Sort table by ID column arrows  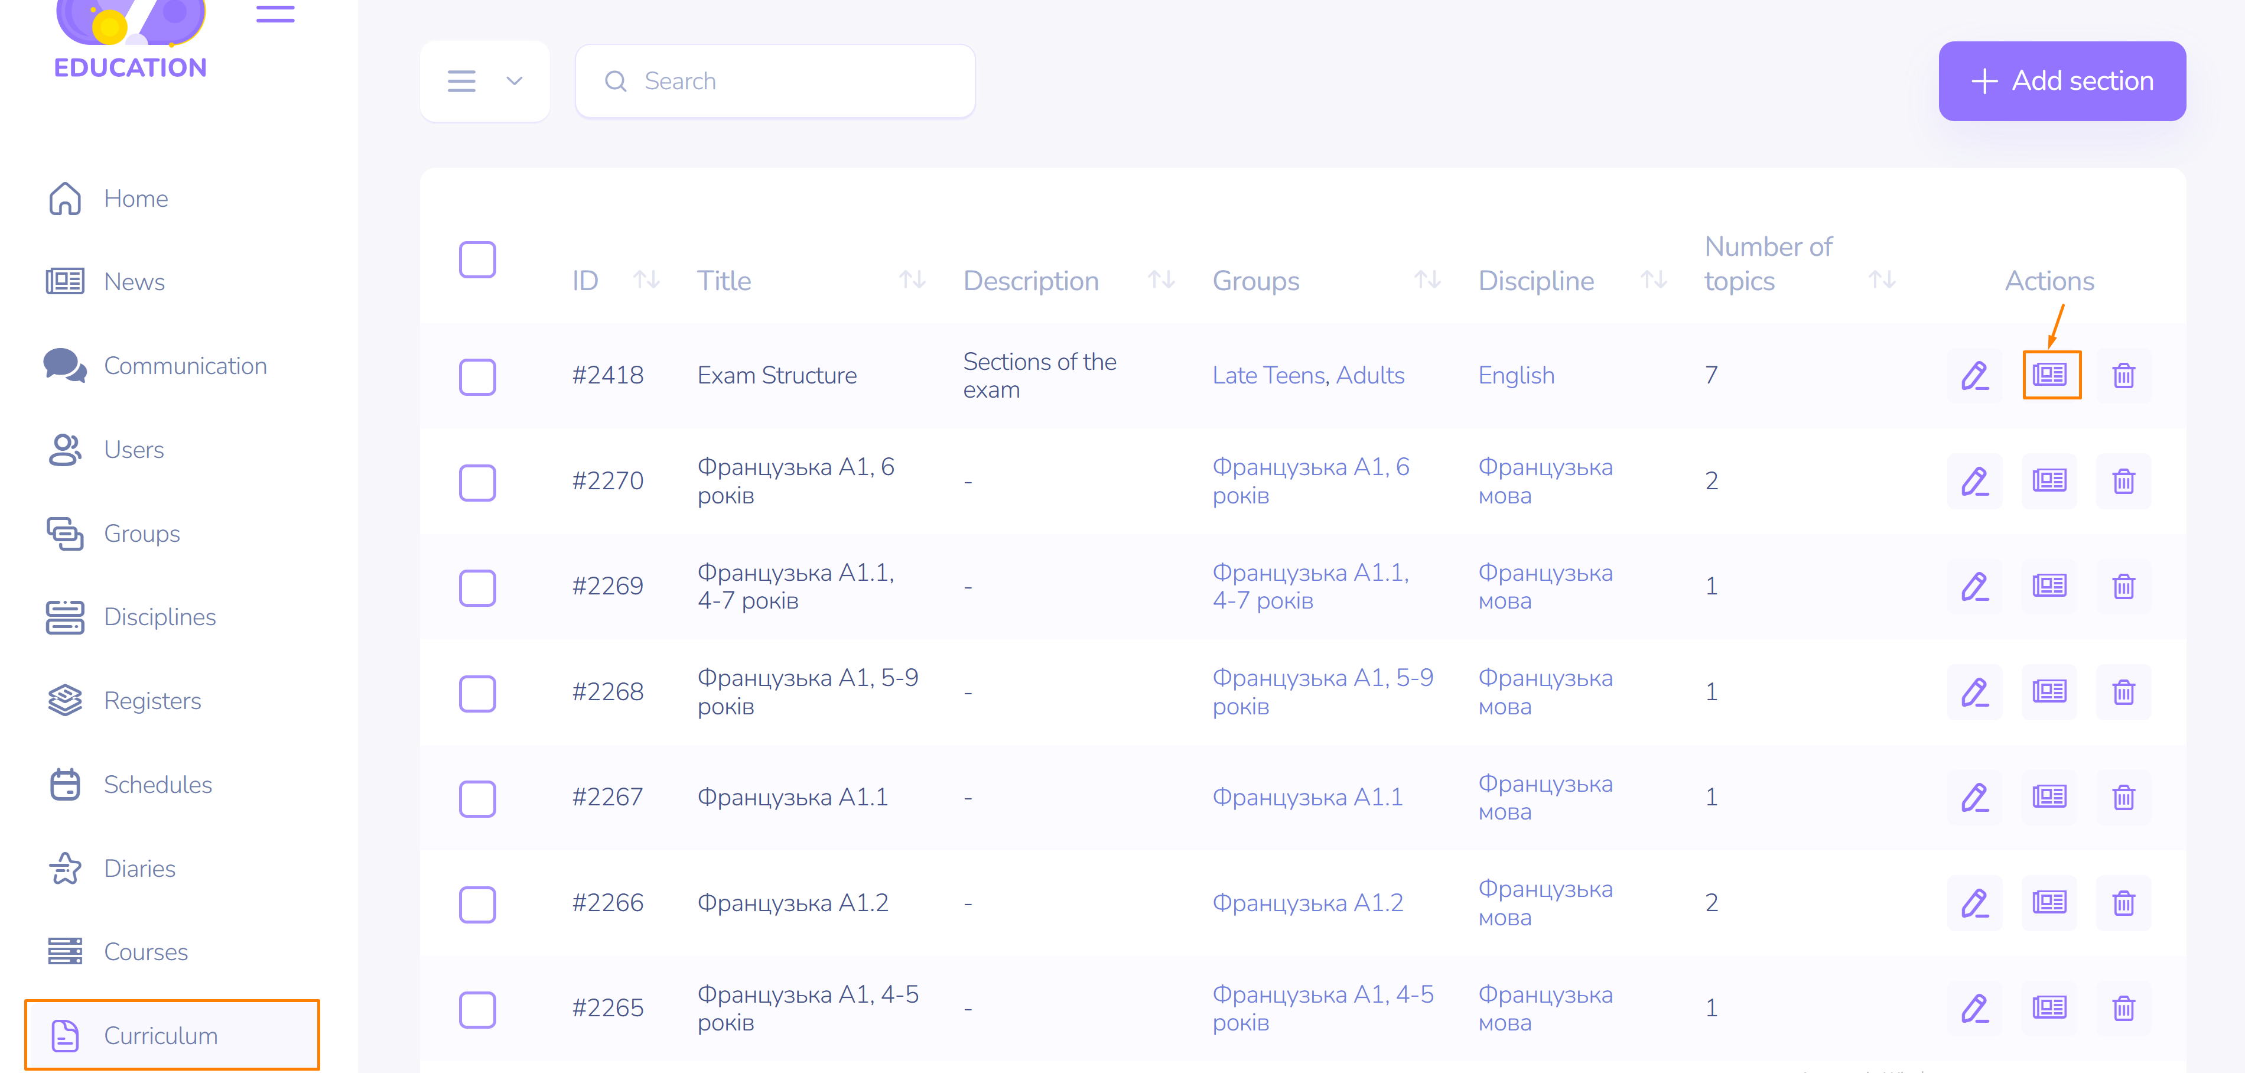[646, 280]
